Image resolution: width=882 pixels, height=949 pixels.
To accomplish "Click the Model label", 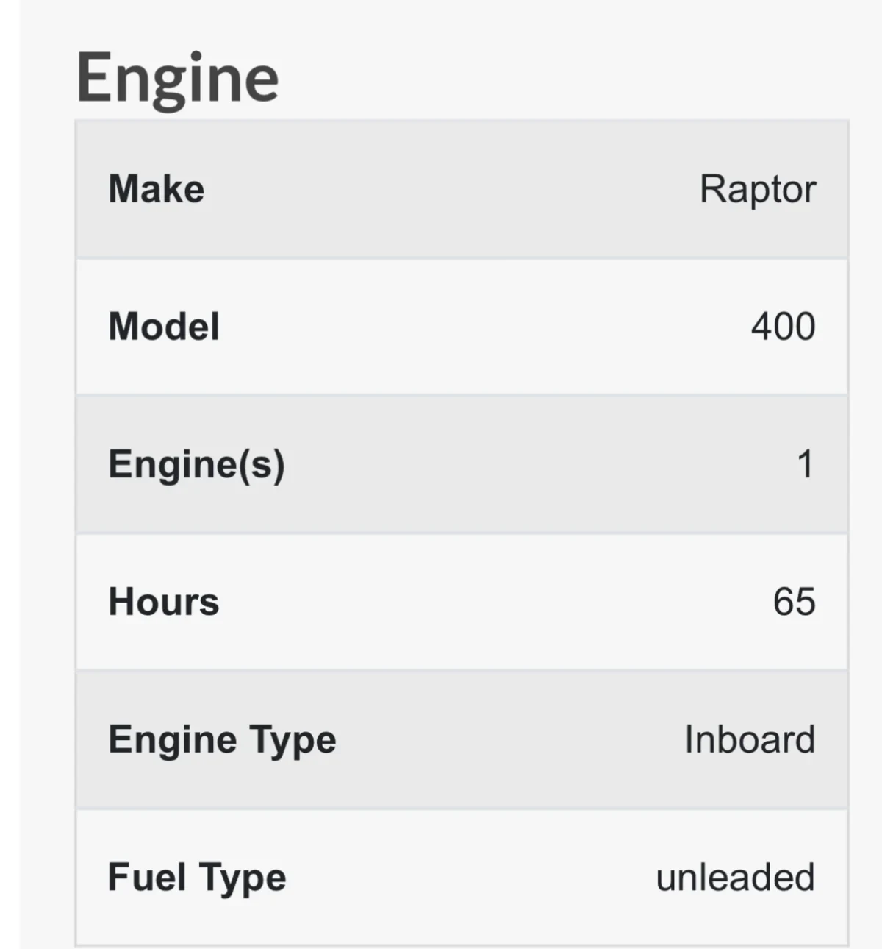I will click(163, 327).
